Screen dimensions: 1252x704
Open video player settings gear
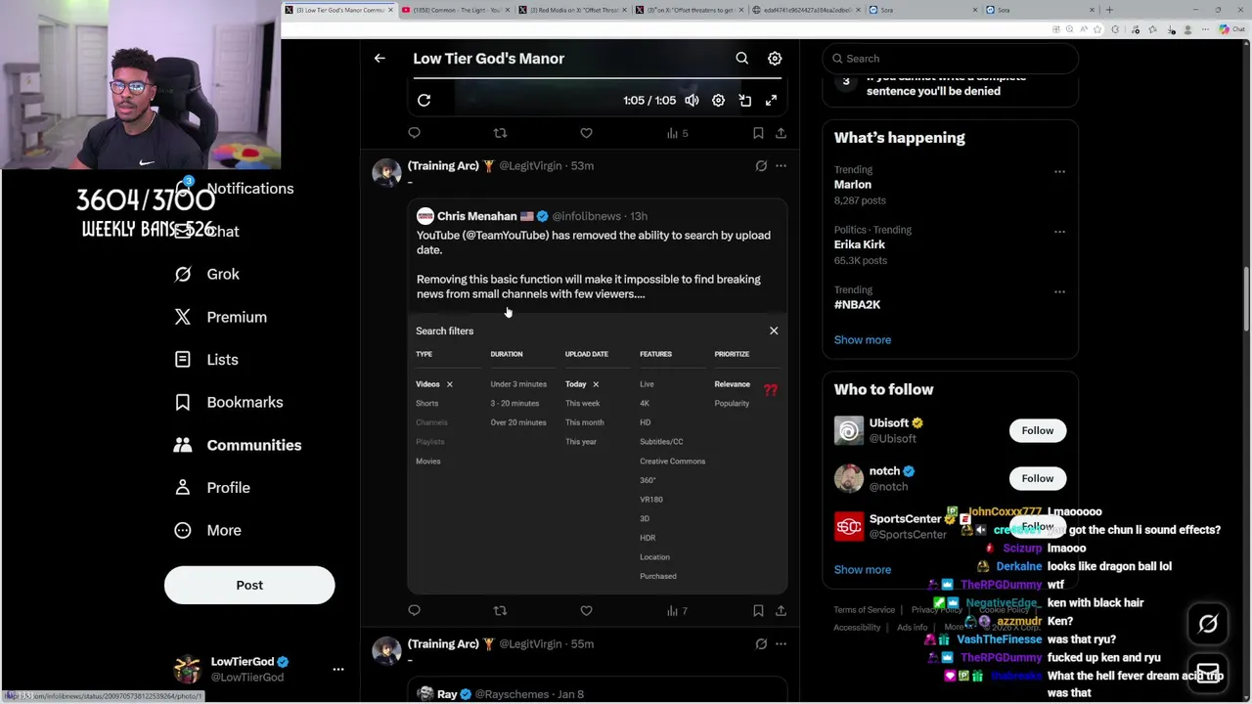[718, 100]
